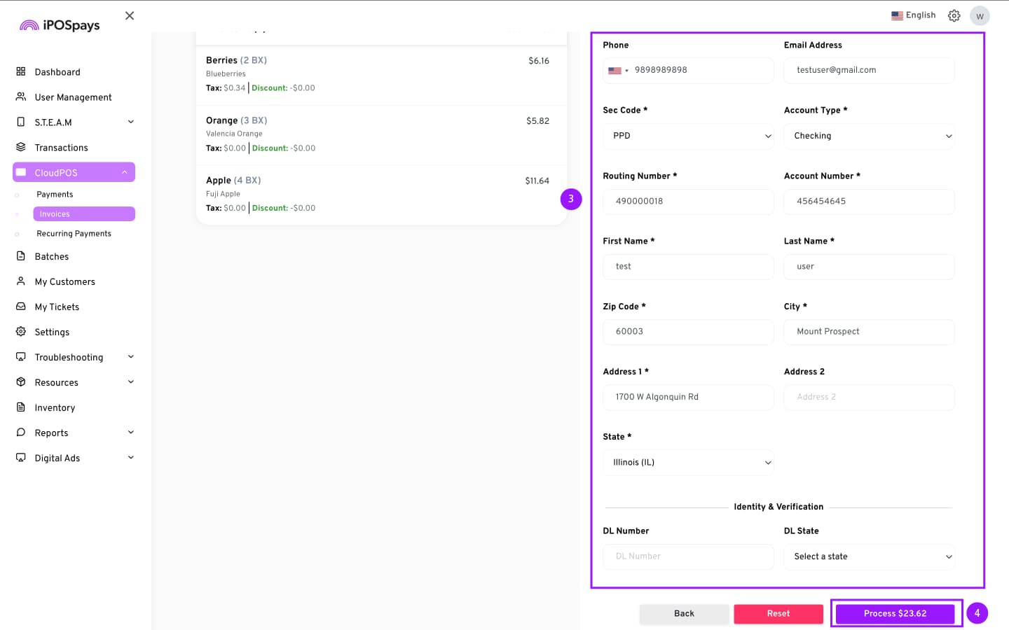The width and height of the screenshot is (1009, 630).
Task: Open the Sec Code dropdown
Action: coord(687,136)
